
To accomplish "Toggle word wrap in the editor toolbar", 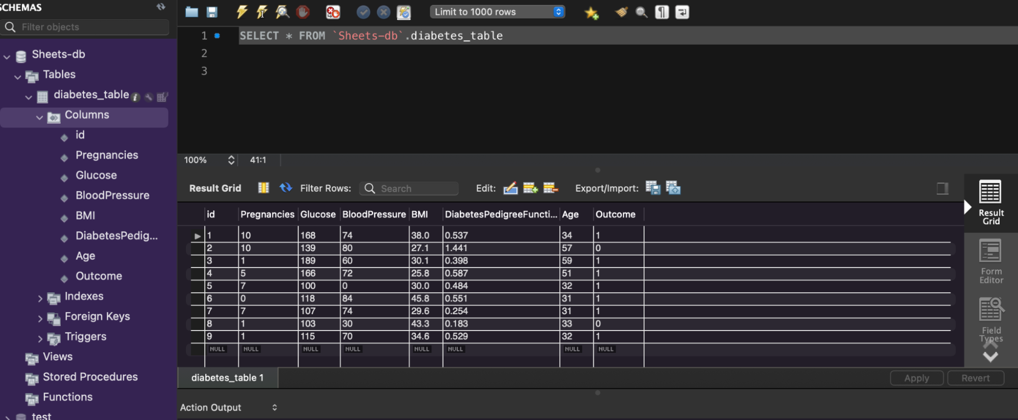I will point(682,12).
